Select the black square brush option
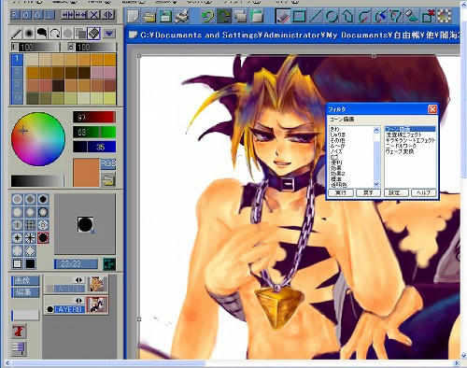This screenshot has width=467, height=368. 30,264
